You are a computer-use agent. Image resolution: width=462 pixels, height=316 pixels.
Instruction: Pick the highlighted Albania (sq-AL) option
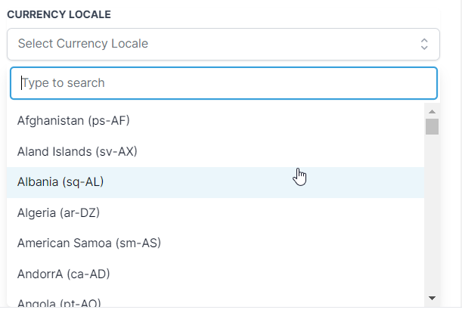pyautogui.click(x=60, y=182)
